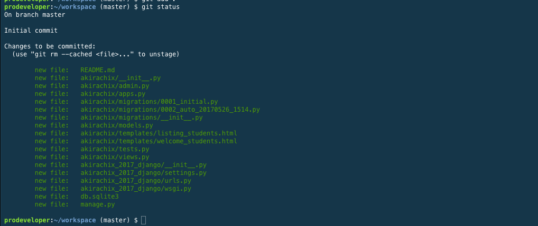This screenshot has height=226, width=538.
Task: Click the "Initial commit" text
Action: (31, 31)
